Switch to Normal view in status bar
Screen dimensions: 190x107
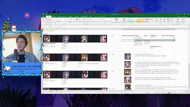tap(169, 93)
